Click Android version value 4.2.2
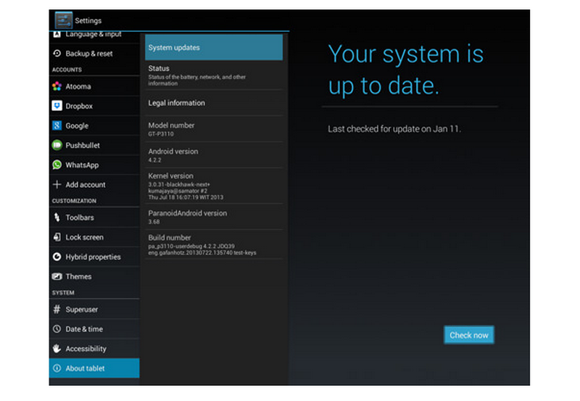This screenshot has width=580, height=401. (x=154, y=160)
